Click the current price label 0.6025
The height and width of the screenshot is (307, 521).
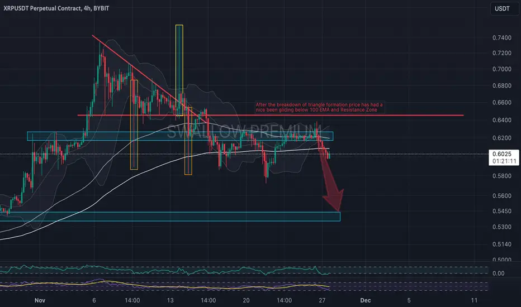[502, 154]
